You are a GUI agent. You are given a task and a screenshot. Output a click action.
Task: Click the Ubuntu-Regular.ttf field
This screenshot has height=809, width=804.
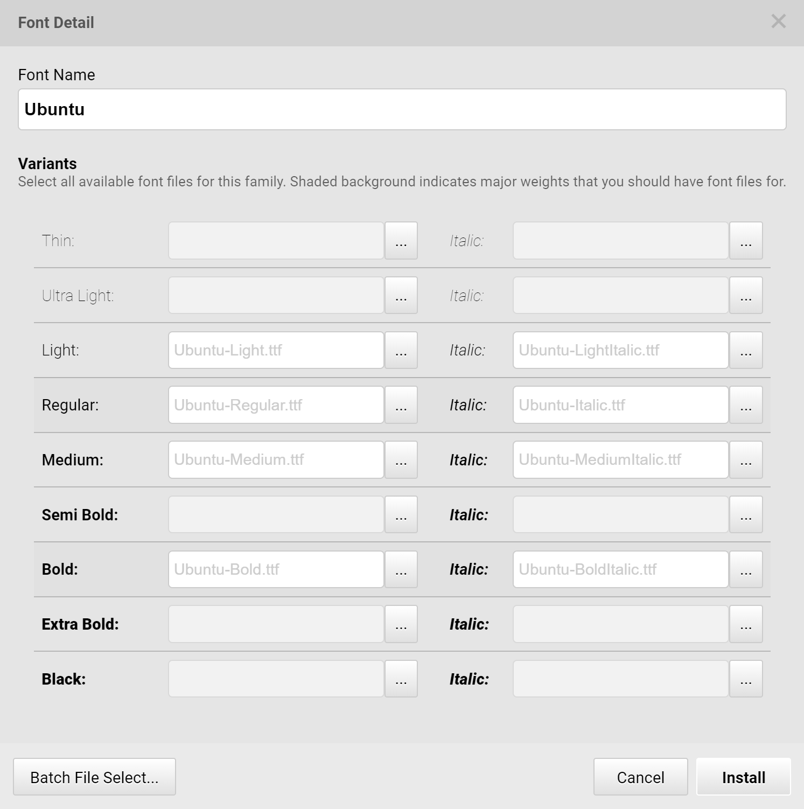pos(276,405)
